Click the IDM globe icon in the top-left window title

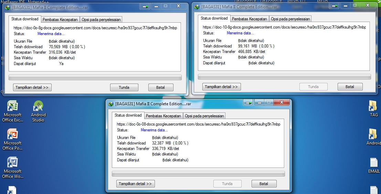(8, 8)
